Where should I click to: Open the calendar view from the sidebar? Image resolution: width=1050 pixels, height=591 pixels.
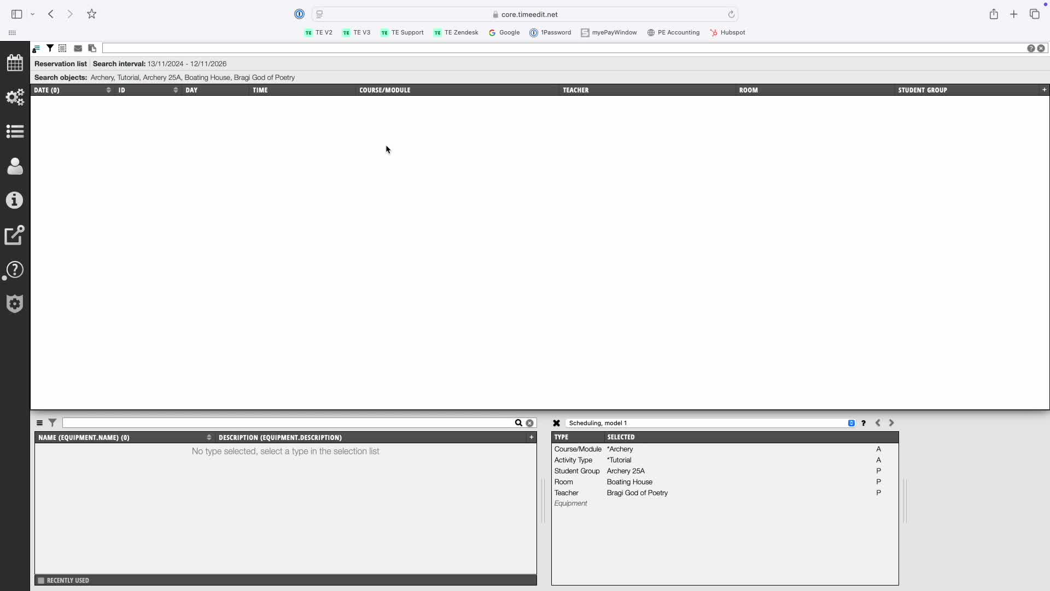point(15,63)
